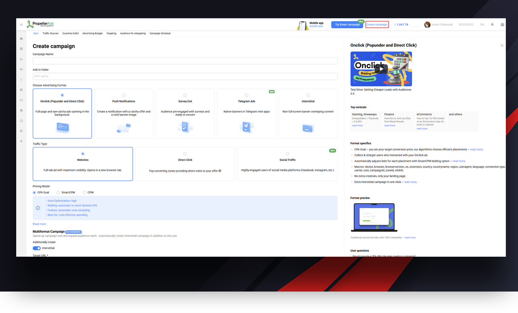Image resolution: width=518 pixels, height=313 pixels.
Task: Open read more under Finance vertical
Action: 390,126
